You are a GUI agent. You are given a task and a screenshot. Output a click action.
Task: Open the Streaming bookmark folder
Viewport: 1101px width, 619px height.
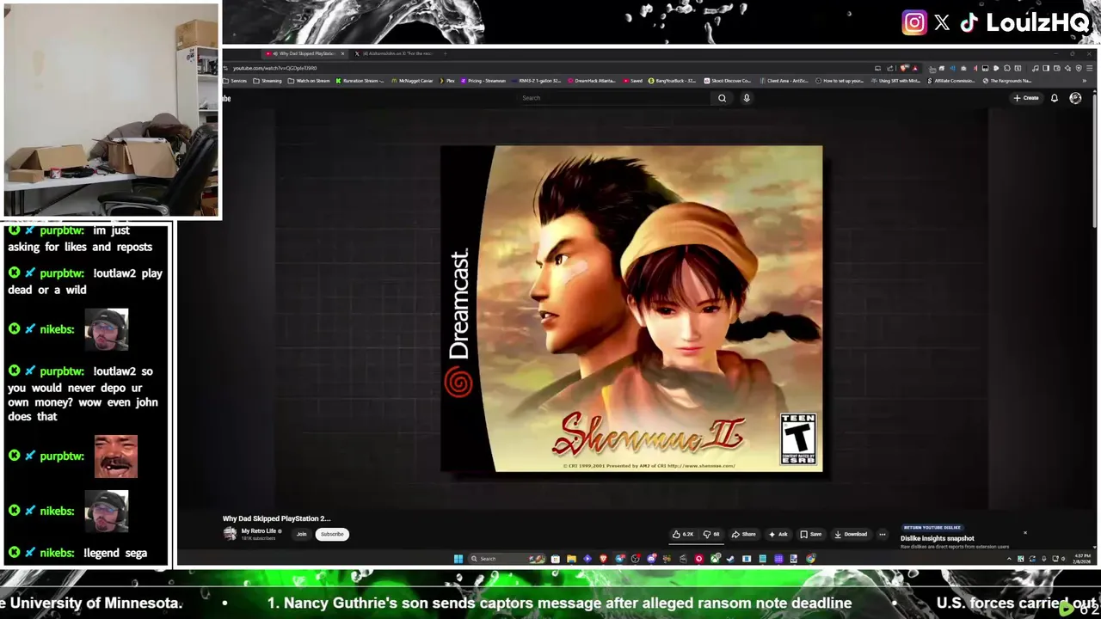pyautogui.click(x=267, y=81)
